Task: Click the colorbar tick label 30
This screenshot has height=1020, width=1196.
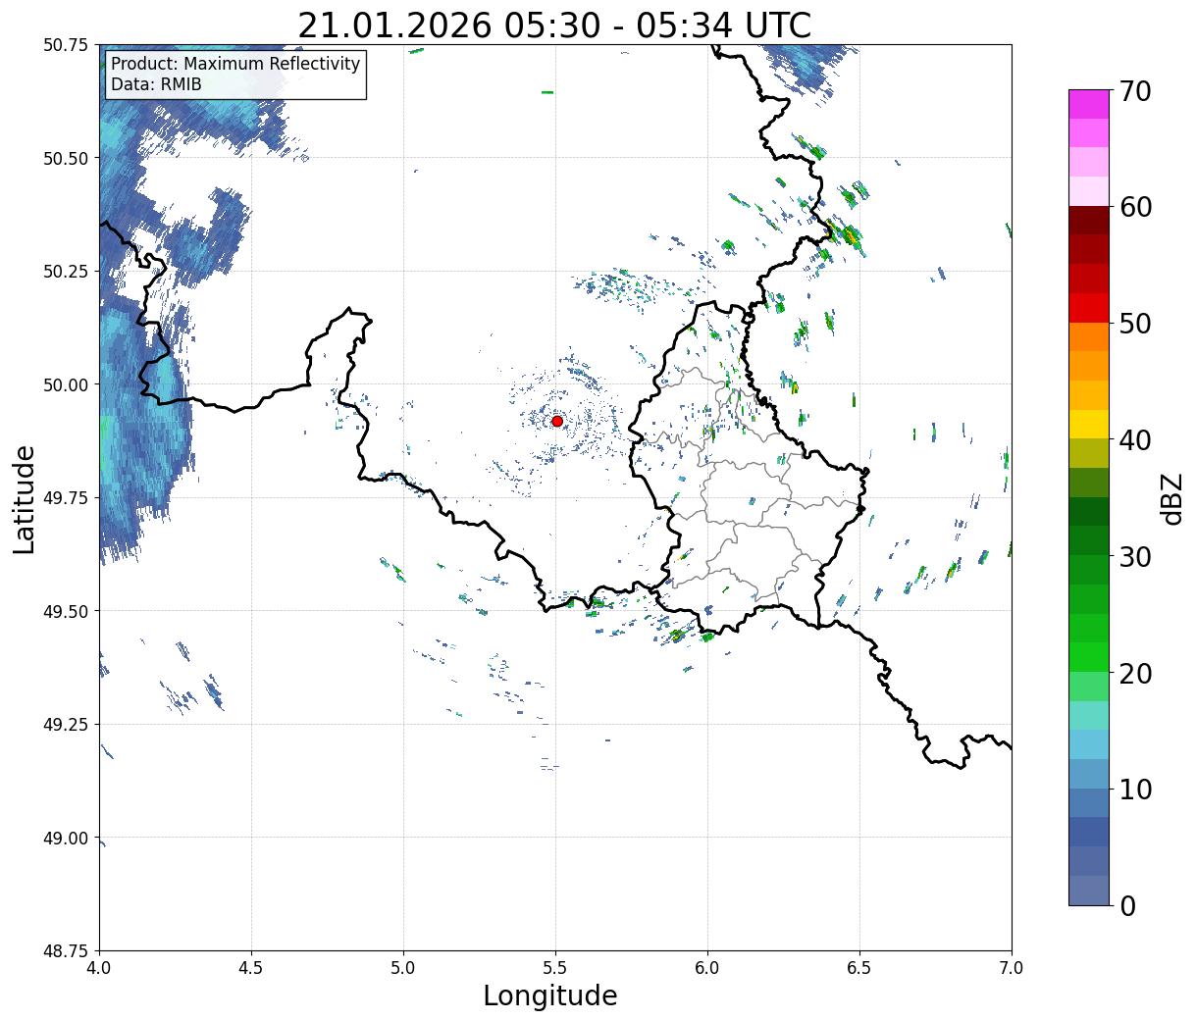Action: coord(1134,556)
